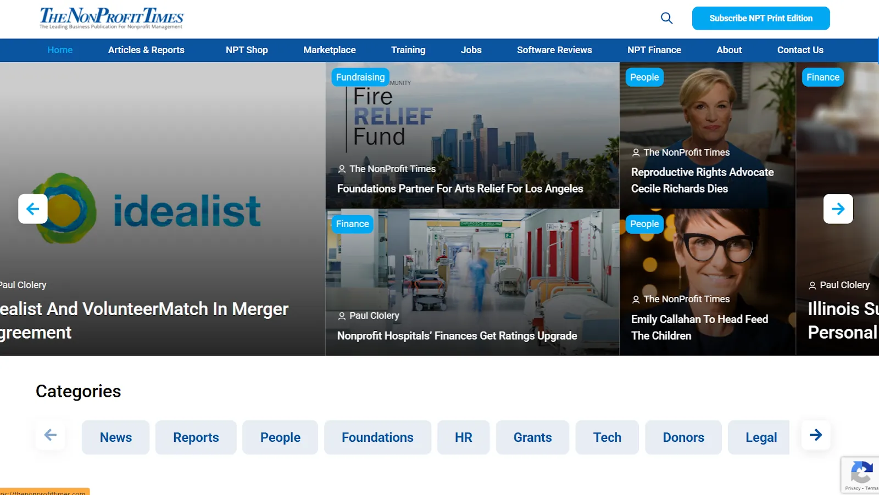Select the Foundations category chip
Image resolution: width=879 pixels, height=495 pixels.
(377, 437)
